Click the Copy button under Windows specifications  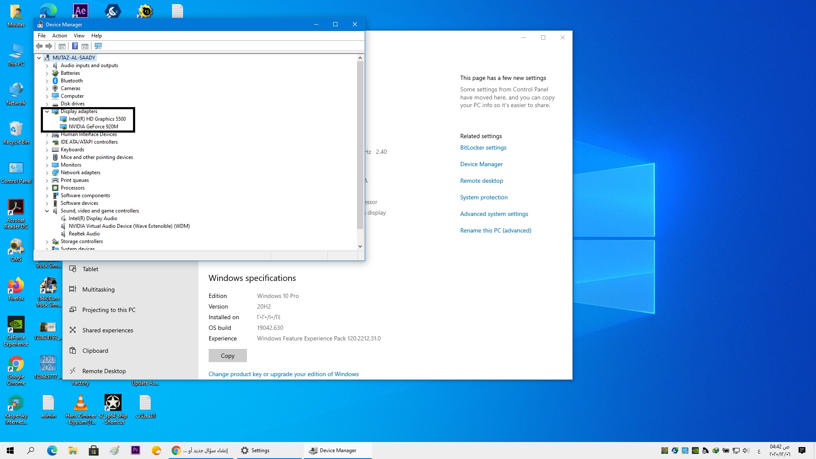point(227,356)
